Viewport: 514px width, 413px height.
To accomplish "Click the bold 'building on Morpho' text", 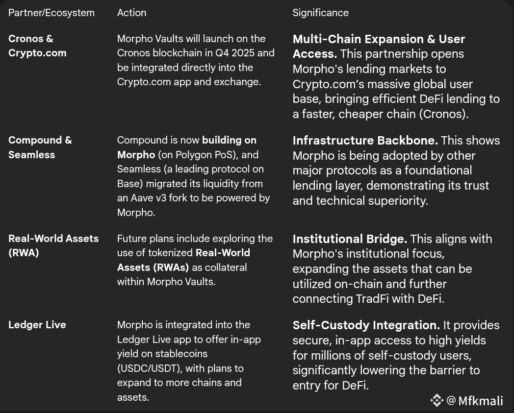I will click(x=187, y=147).
